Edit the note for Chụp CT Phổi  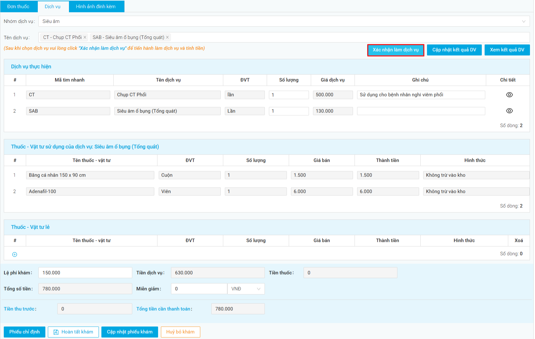421,95
